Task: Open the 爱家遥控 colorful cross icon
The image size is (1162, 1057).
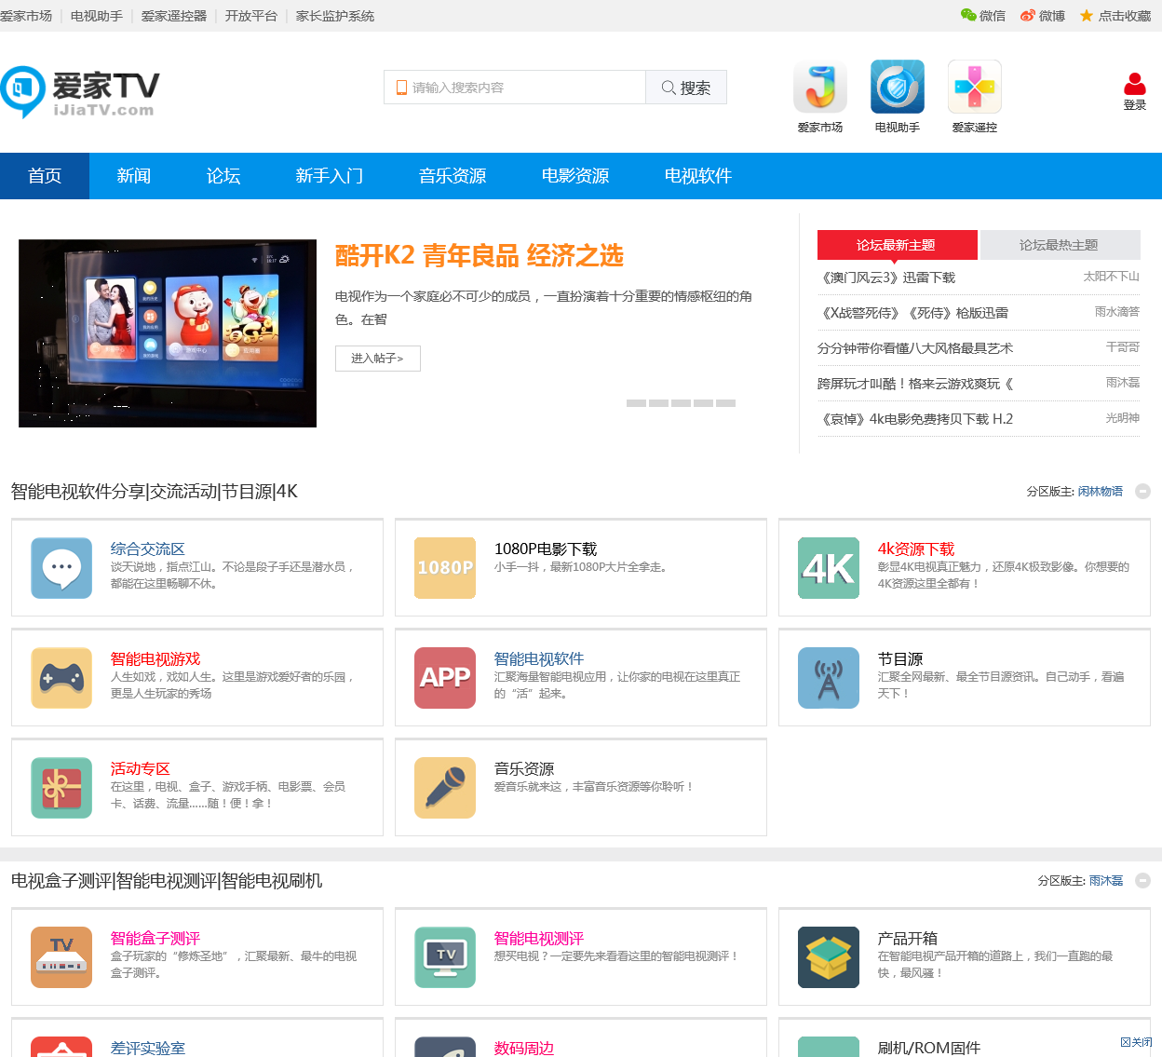Action: [975, 87]
